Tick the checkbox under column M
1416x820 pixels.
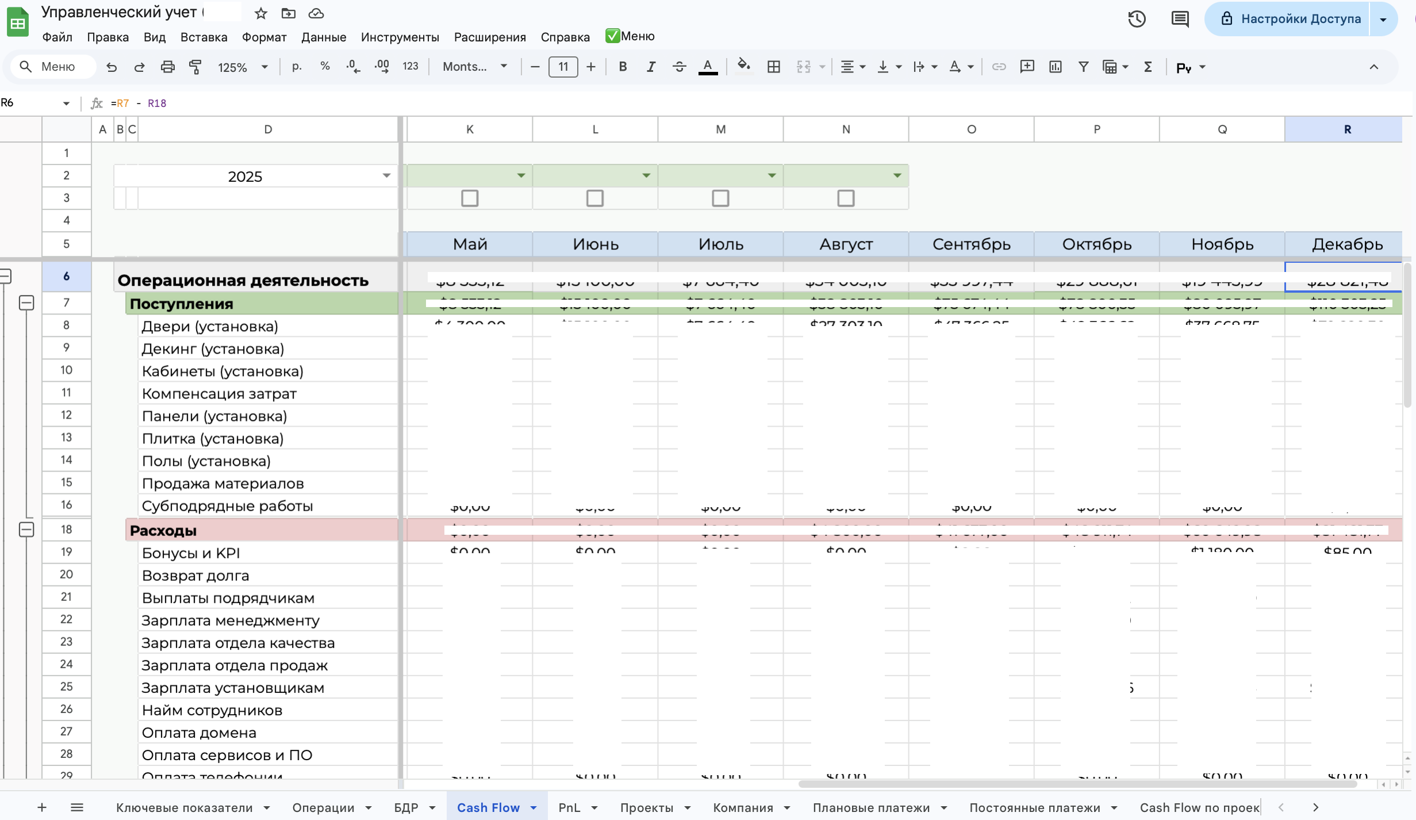click(x=720, y=198)
